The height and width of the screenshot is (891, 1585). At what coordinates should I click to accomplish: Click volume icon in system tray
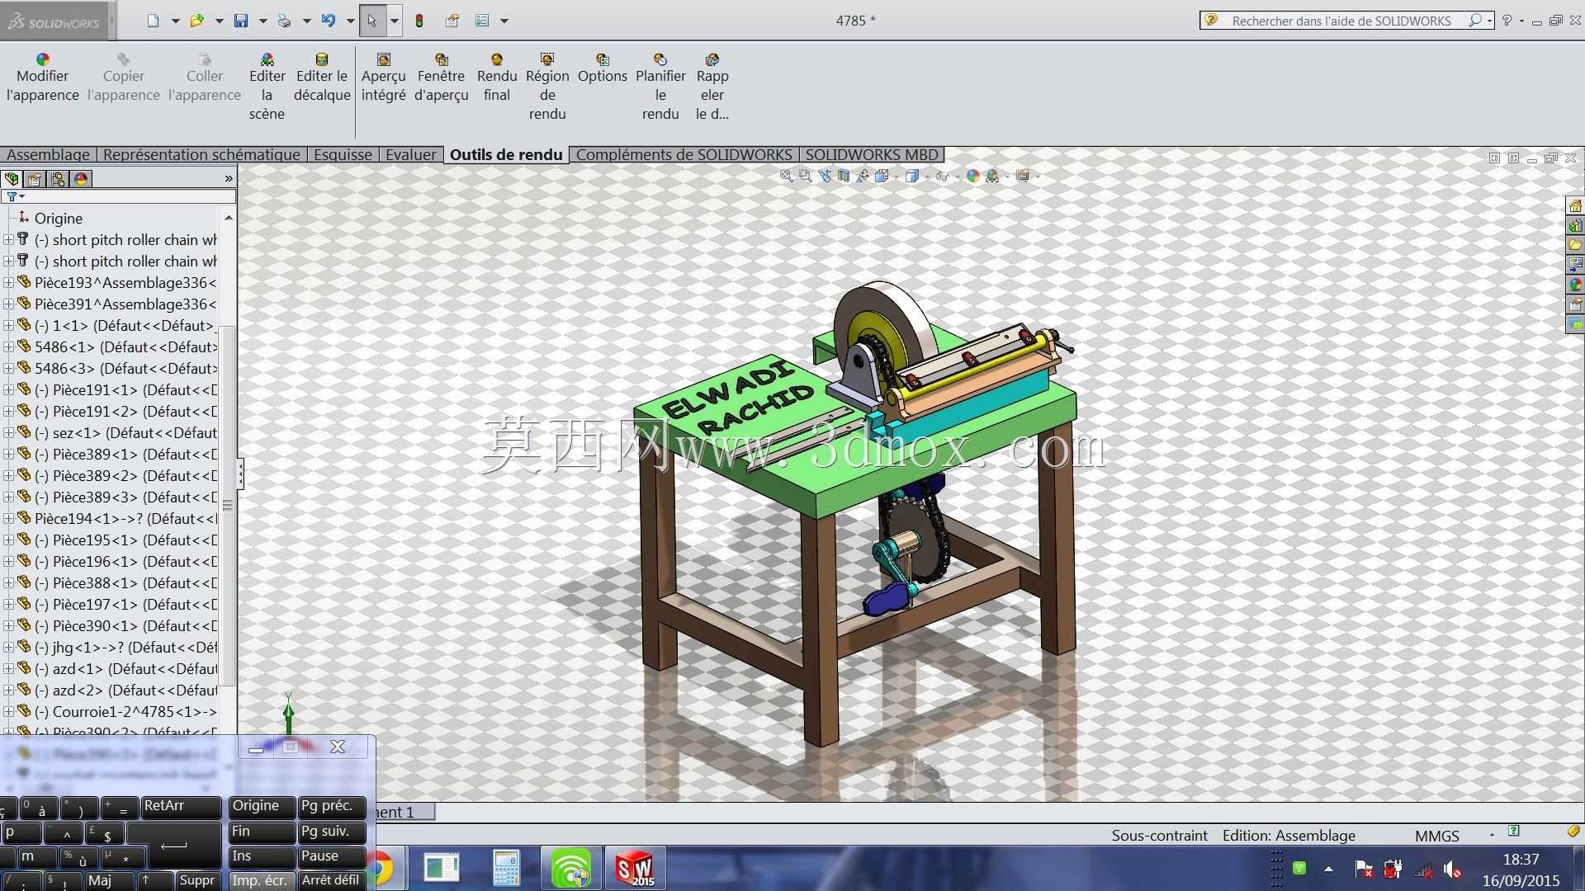1452,869
